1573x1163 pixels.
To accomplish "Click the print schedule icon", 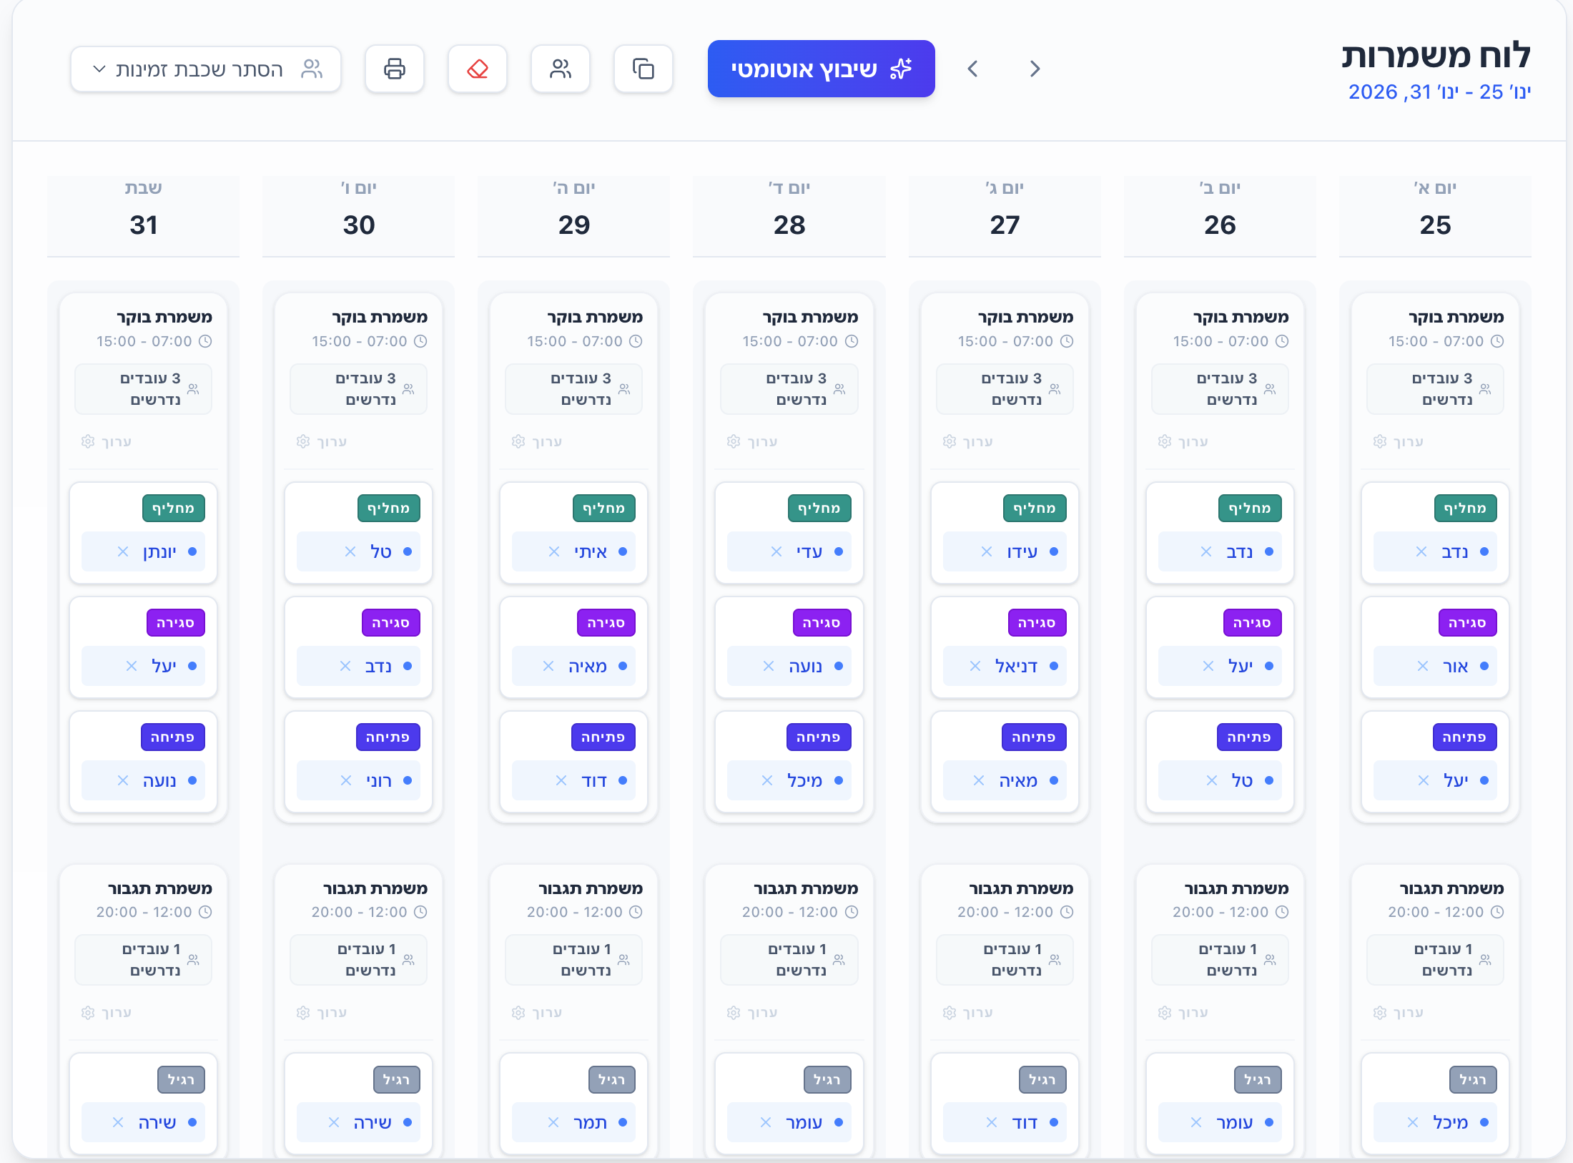I will pyautogui.click(x=395, y=69).
